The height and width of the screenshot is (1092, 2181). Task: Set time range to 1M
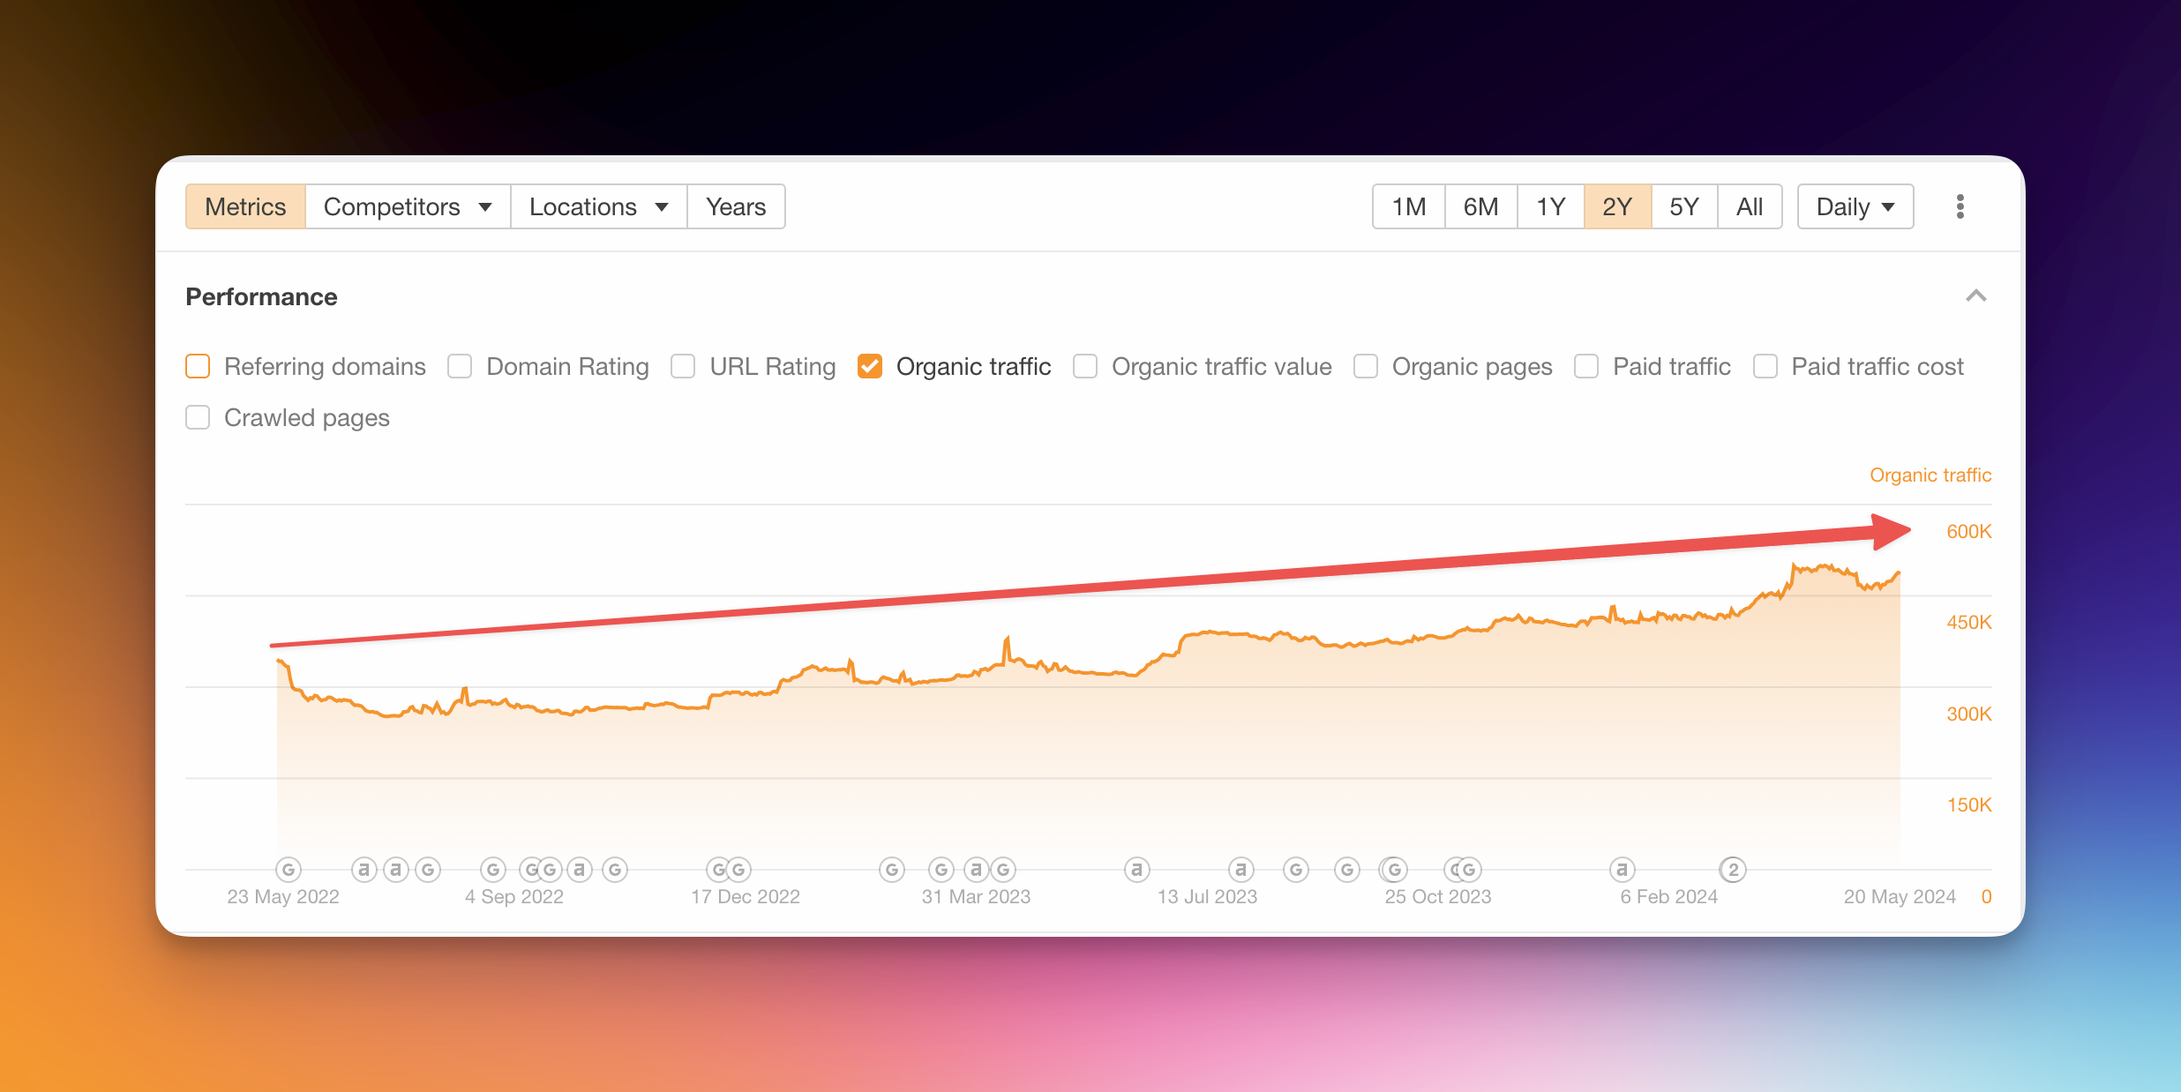(1409, 206)
